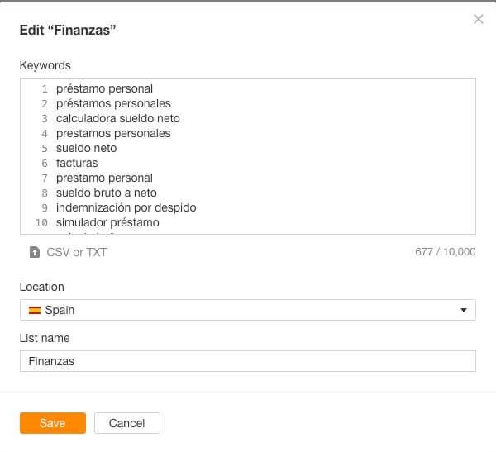This screenshot has height=452, width=496.
Task: Click the 'simulador préstamo' keyword row
Action: click(x=107, y=222)
